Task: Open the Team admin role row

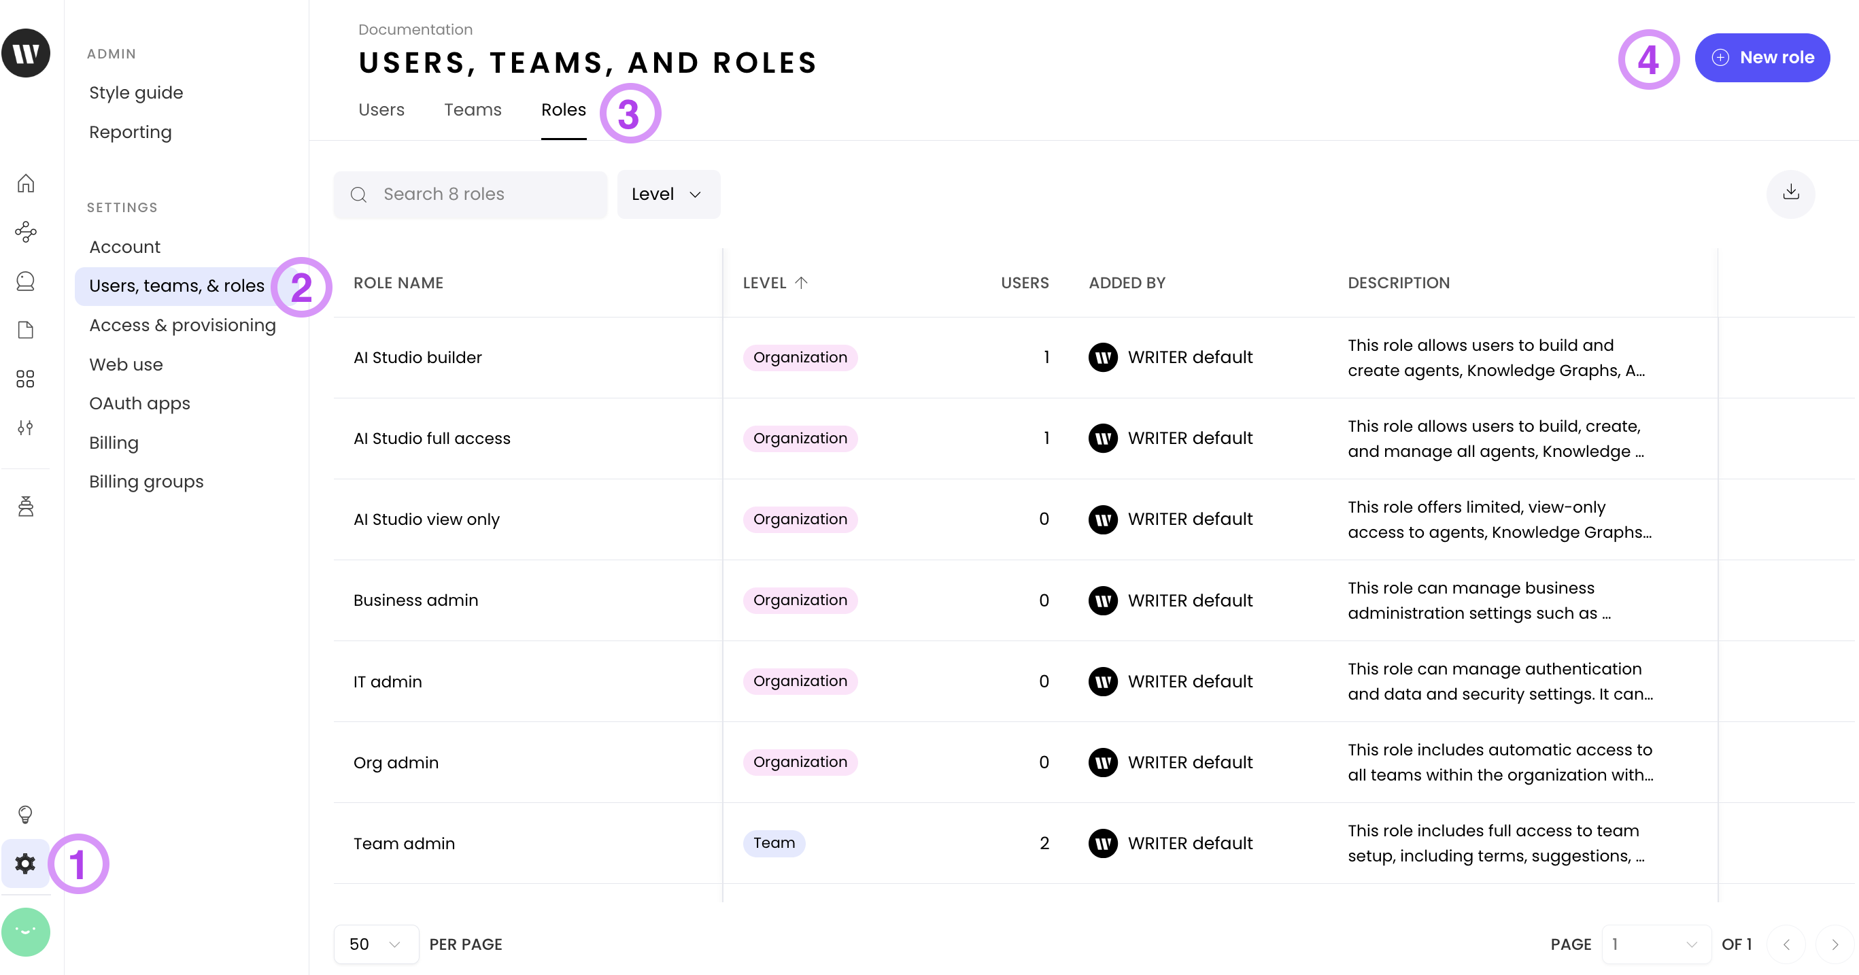Action: click(x=404, y=843)
